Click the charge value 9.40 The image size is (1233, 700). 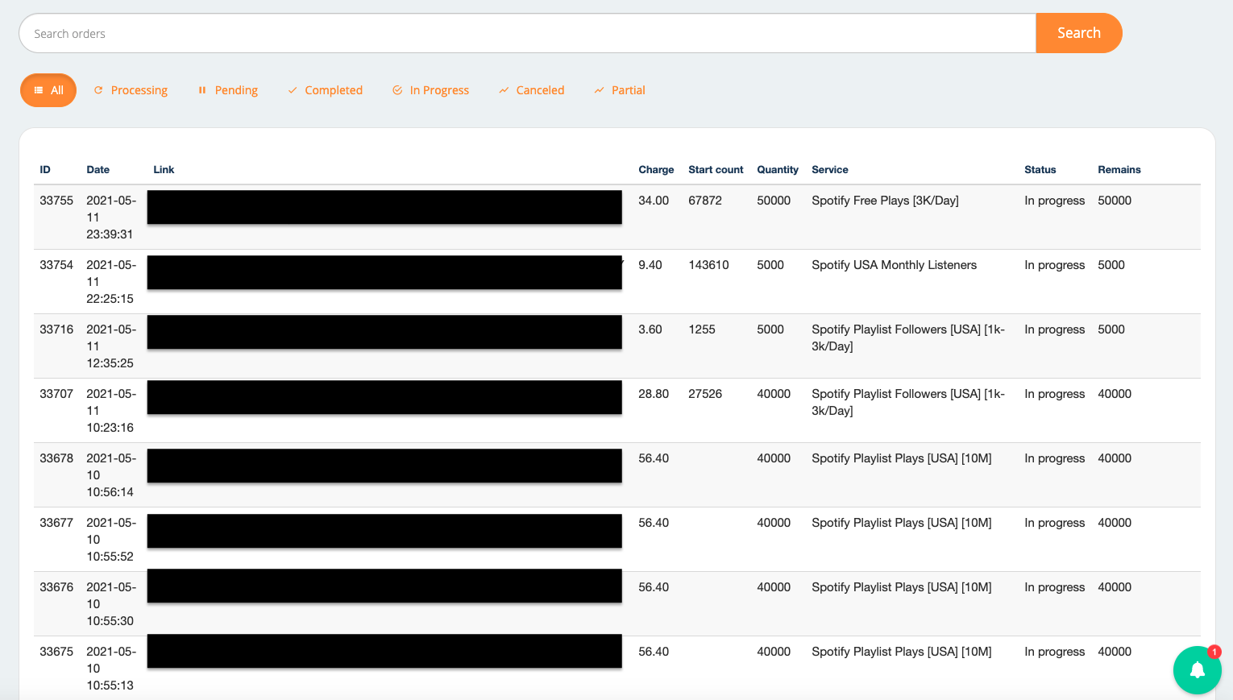click(650, 265)
